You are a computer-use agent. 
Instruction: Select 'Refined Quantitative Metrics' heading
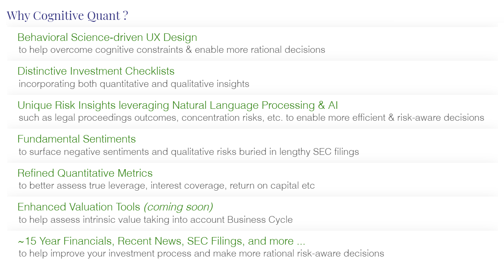pyautogui.click(x=85, y=173)
